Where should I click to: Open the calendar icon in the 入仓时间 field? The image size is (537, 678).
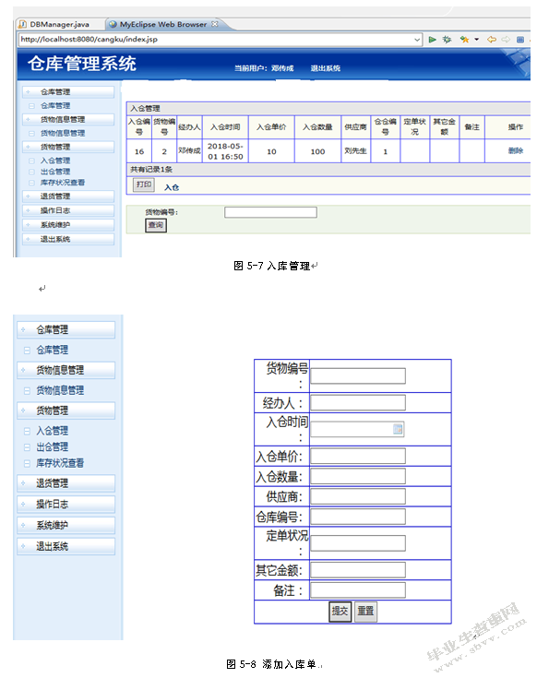(x=398, y=429)
